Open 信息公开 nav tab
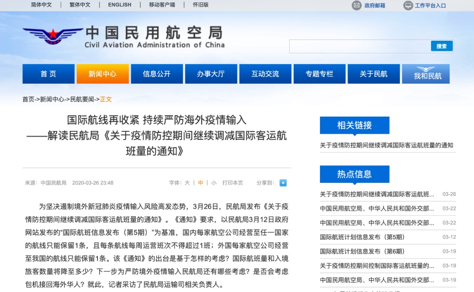 157,74
